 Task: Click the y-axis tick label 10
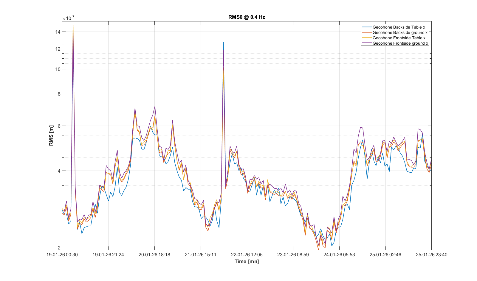coord(58,69)
